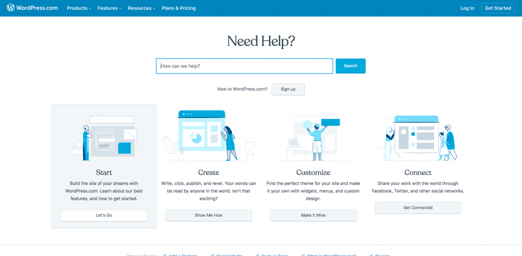Click the 'Share your work with the world' description
The height and width of the screenshot is (256, 522).
click(418, 187)
